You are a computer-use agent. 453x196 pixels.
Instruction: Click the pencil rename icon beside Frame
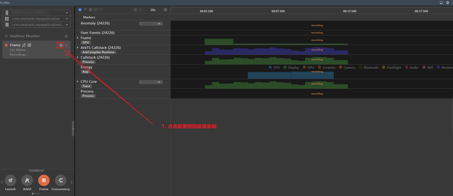(x=24, y=45)
